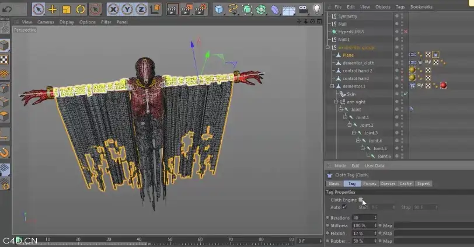This screenshot has width=474, height=247.
Task: Switch to the Forces tab
Action: click(370, 183)
